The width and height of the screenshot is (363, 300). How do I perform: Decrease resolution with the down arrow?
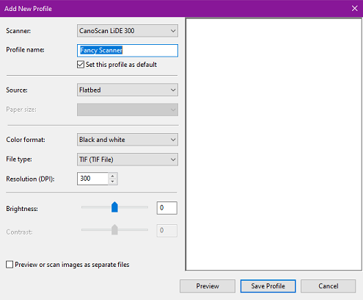click(x=112, y=182)
